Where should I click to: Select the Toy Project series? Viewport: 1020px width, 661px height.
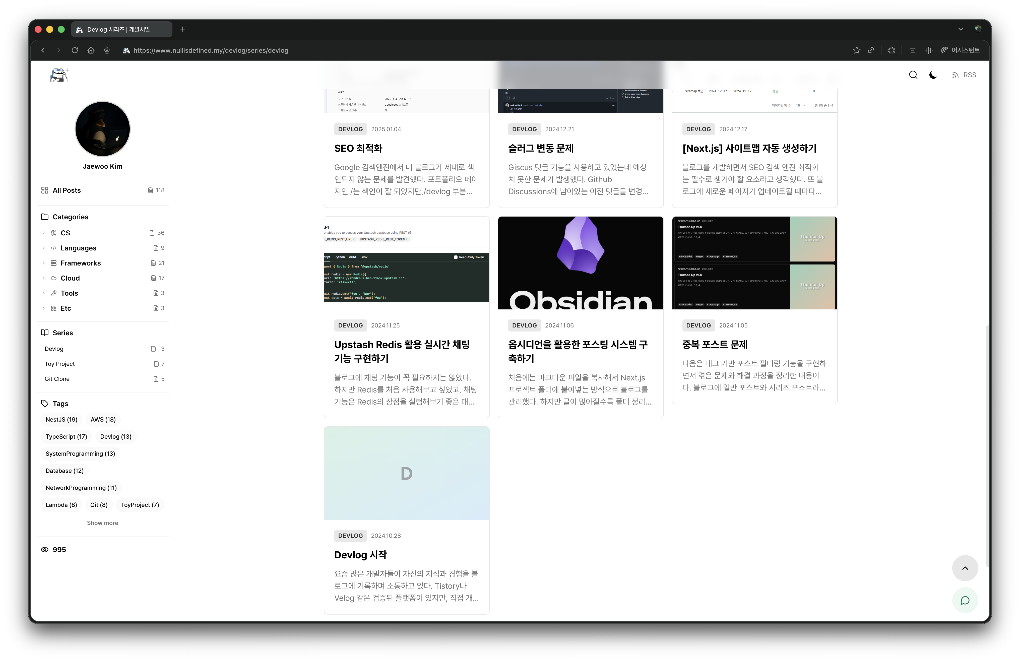coord(103,364)
